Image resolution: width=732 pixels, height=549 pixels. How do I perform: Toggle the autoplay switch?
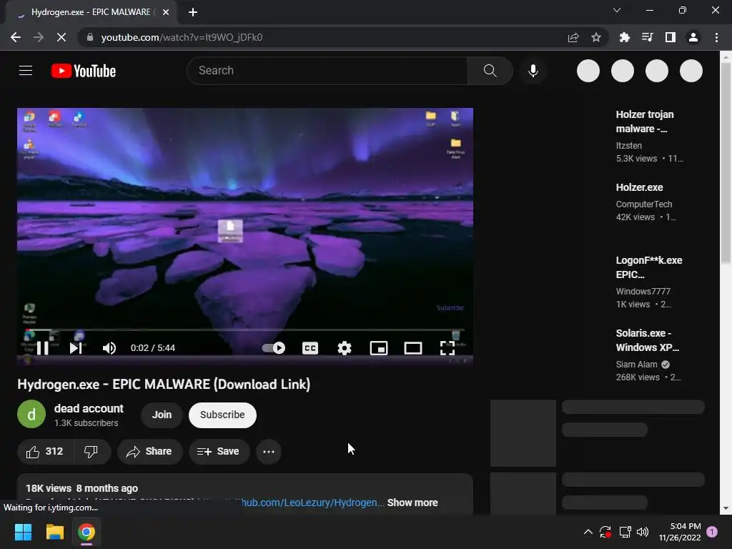pos(274,348)
